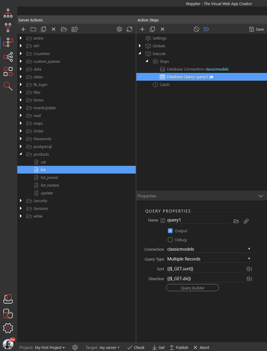
Task: Enable the Debug checkbox
Action: point(170,240)
